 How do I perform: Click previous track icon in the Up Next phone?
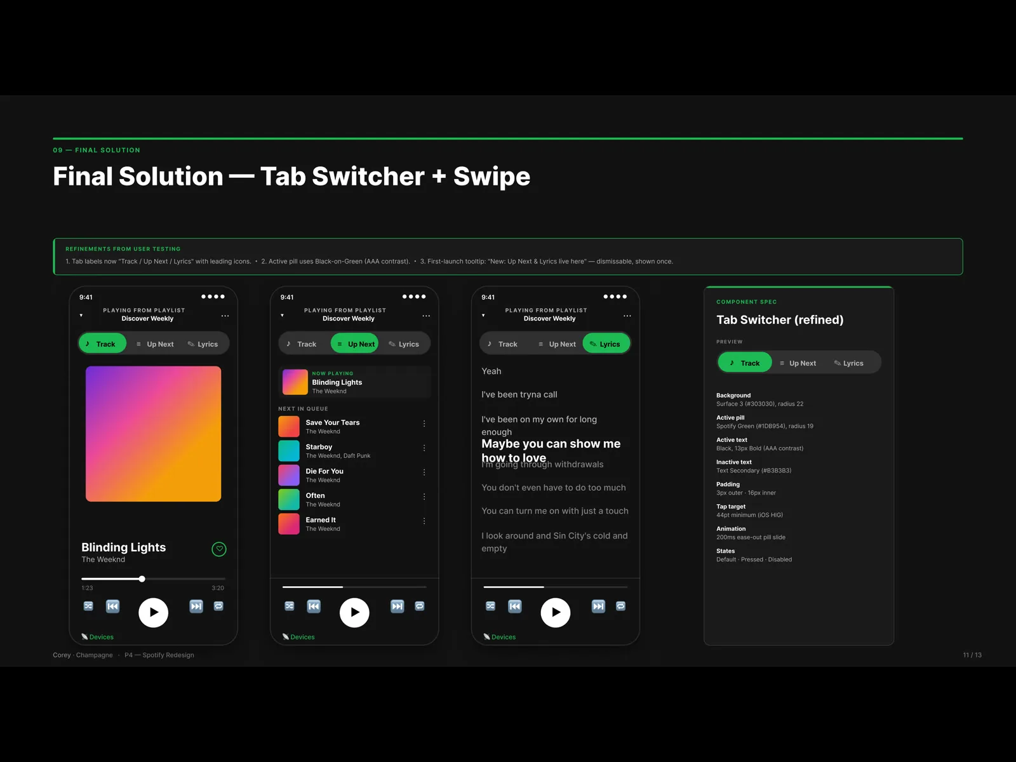[314, 606]
